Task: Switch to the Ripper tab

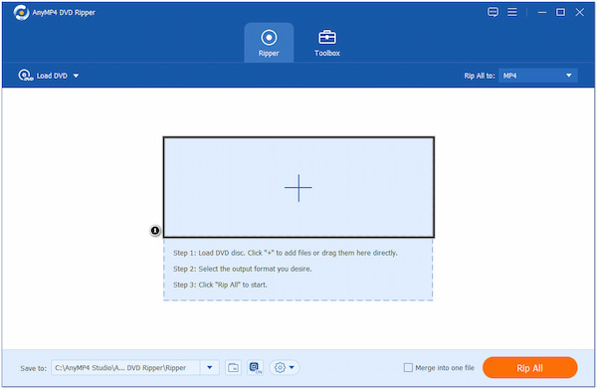Action: (x=269, y=43)
